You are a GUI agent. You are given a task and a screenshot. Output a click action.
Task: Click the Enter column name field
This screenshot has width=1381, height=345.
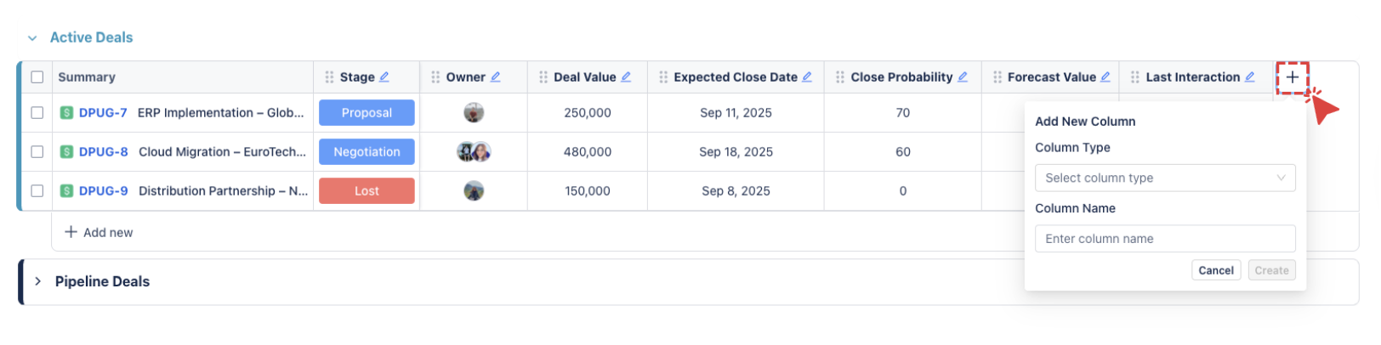coord(1164,239)
